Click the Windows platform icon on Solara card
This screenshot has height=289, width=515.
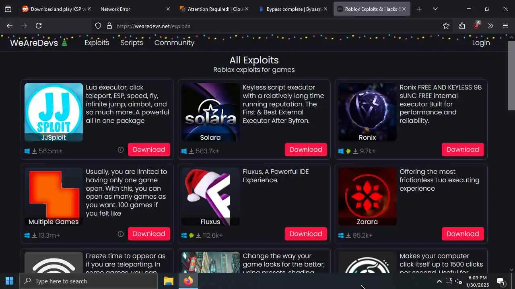[184, 151]
